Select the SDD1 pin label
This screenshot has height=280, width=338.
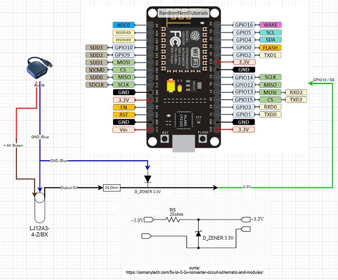tap(96, 62)
